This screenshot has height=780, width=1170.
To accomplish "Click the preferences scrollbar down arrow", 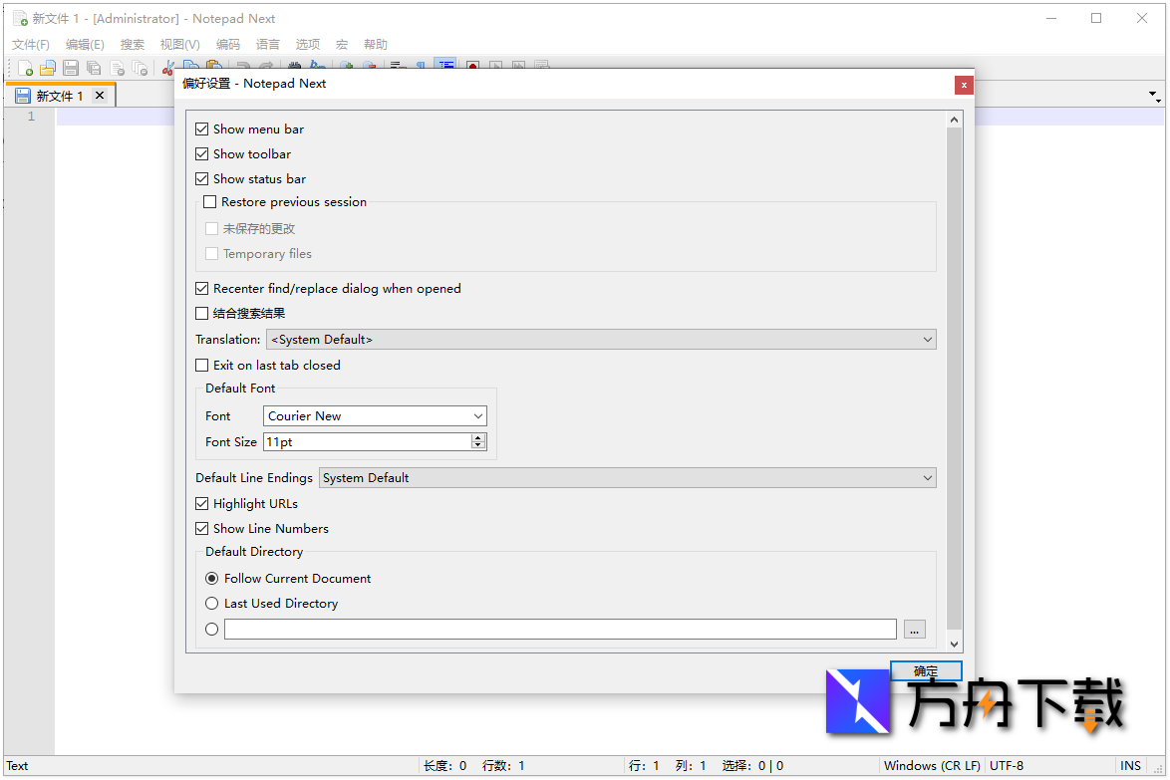I will 954,645.
